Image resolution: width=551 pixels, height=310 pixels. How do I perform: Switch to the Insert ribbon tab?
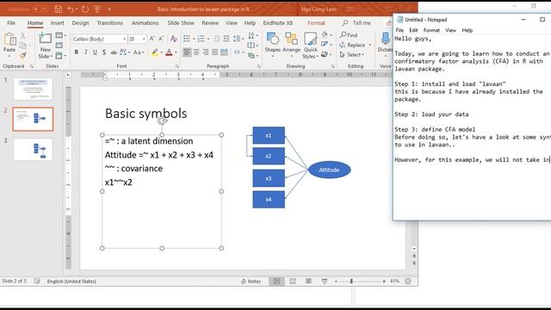[58, 23]
